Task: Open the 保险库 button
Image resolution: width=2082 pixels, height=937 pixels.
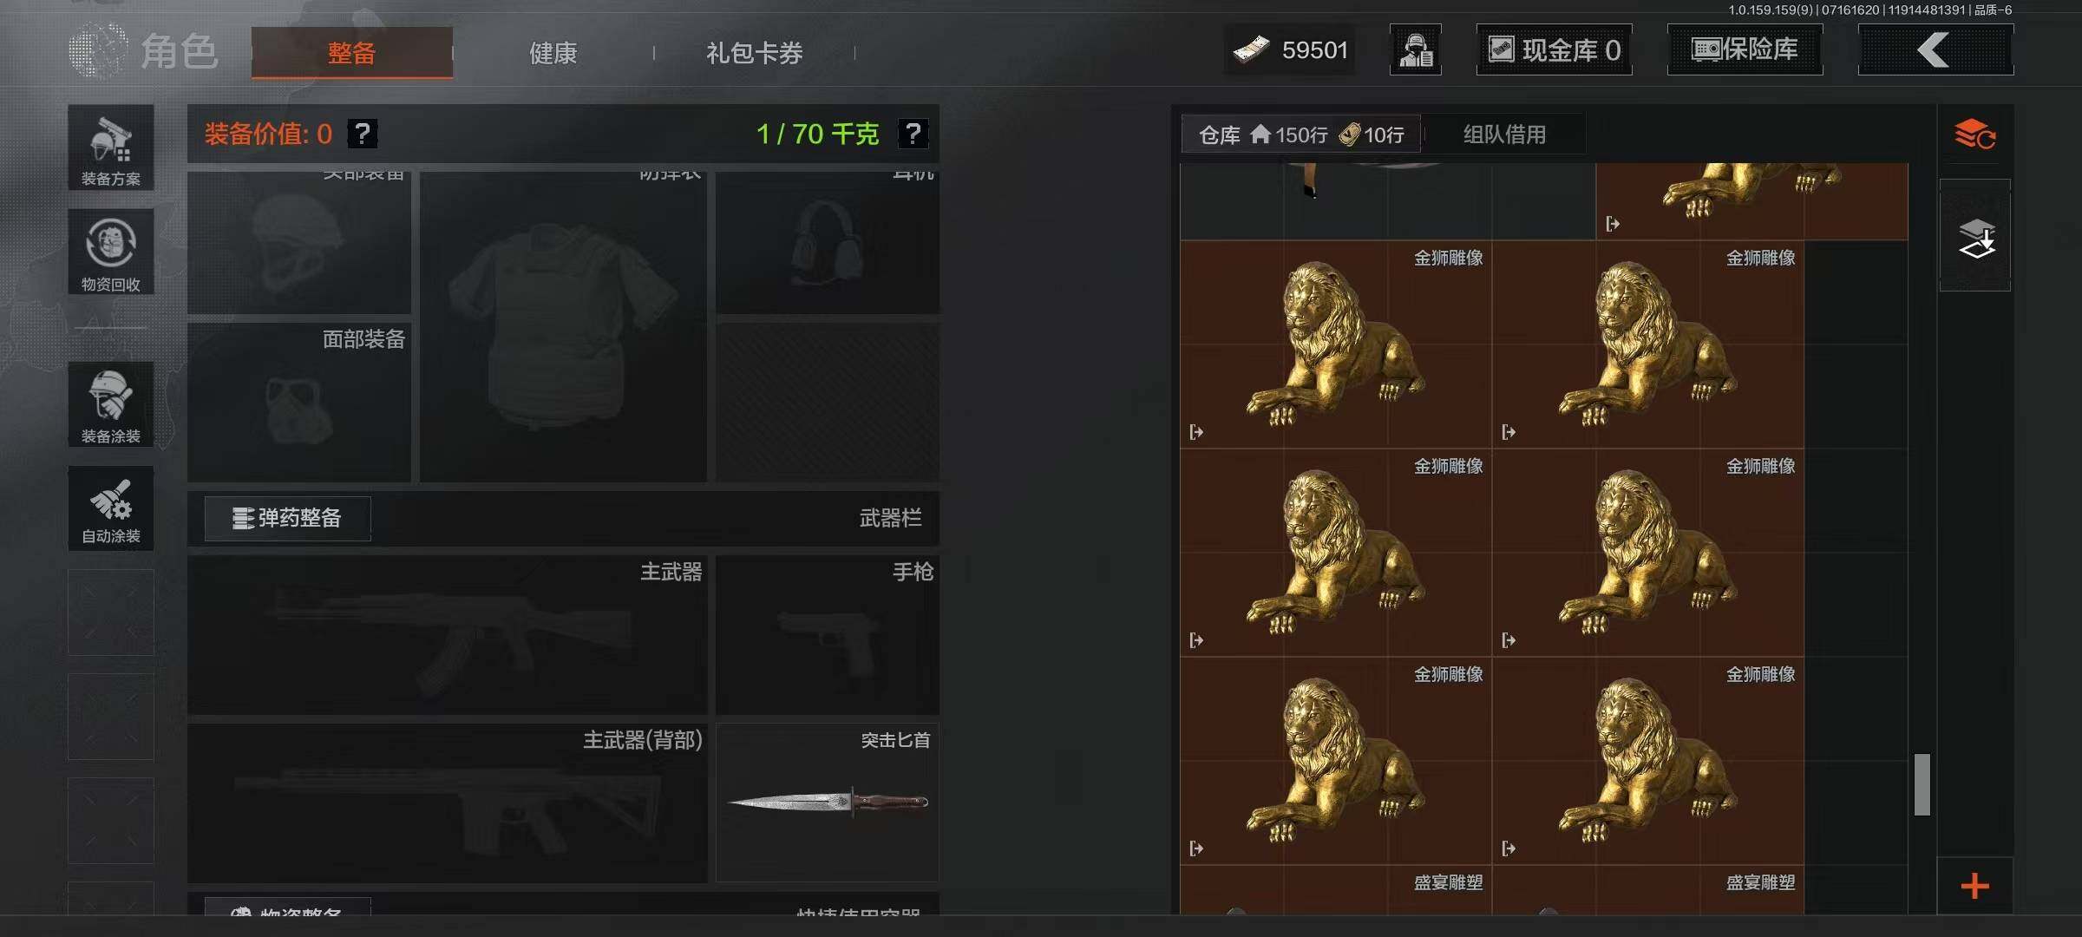Action: point(1745,49)
